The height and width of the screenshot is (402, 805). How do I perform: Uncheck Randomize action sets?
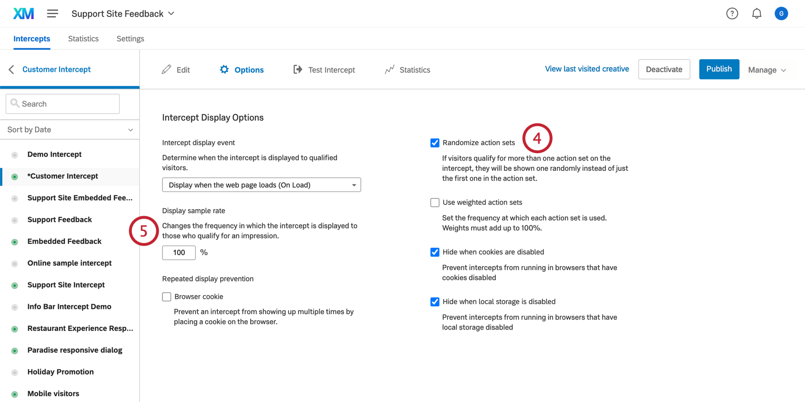pyautogui.click(x=435, y=143)
